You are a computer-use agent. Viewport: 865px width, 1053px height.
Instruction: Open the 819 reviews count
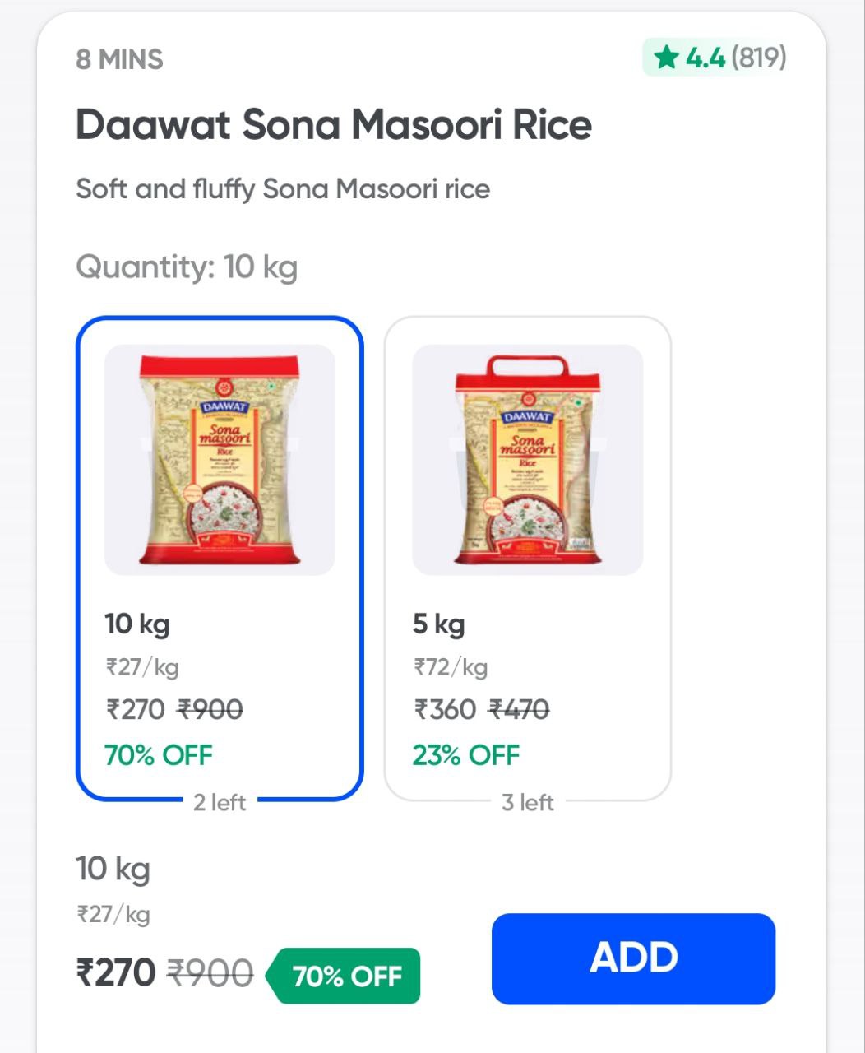(758, 58)
